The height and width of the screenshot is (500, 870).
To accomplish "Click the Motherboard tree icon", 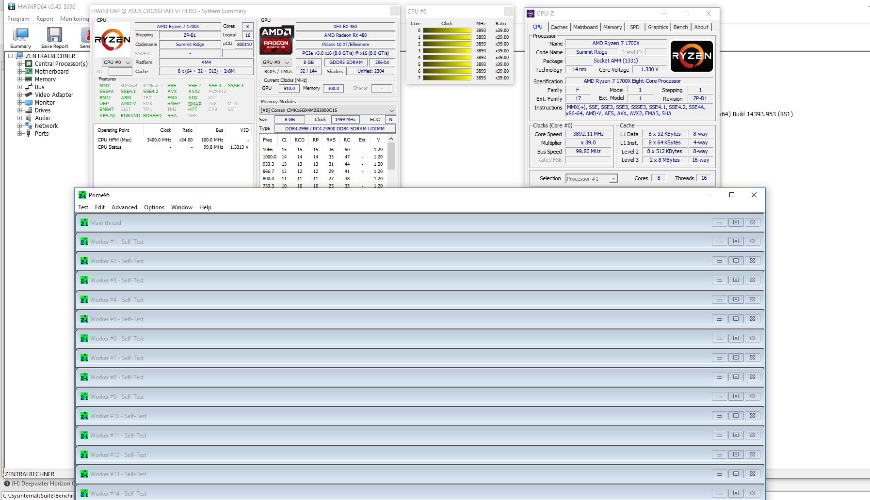I will point(29,71).
